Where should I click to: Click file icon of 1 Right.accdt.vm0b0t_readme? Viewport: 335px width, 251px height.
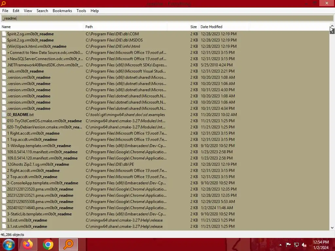pyautogui.click(x=4, y=133)
